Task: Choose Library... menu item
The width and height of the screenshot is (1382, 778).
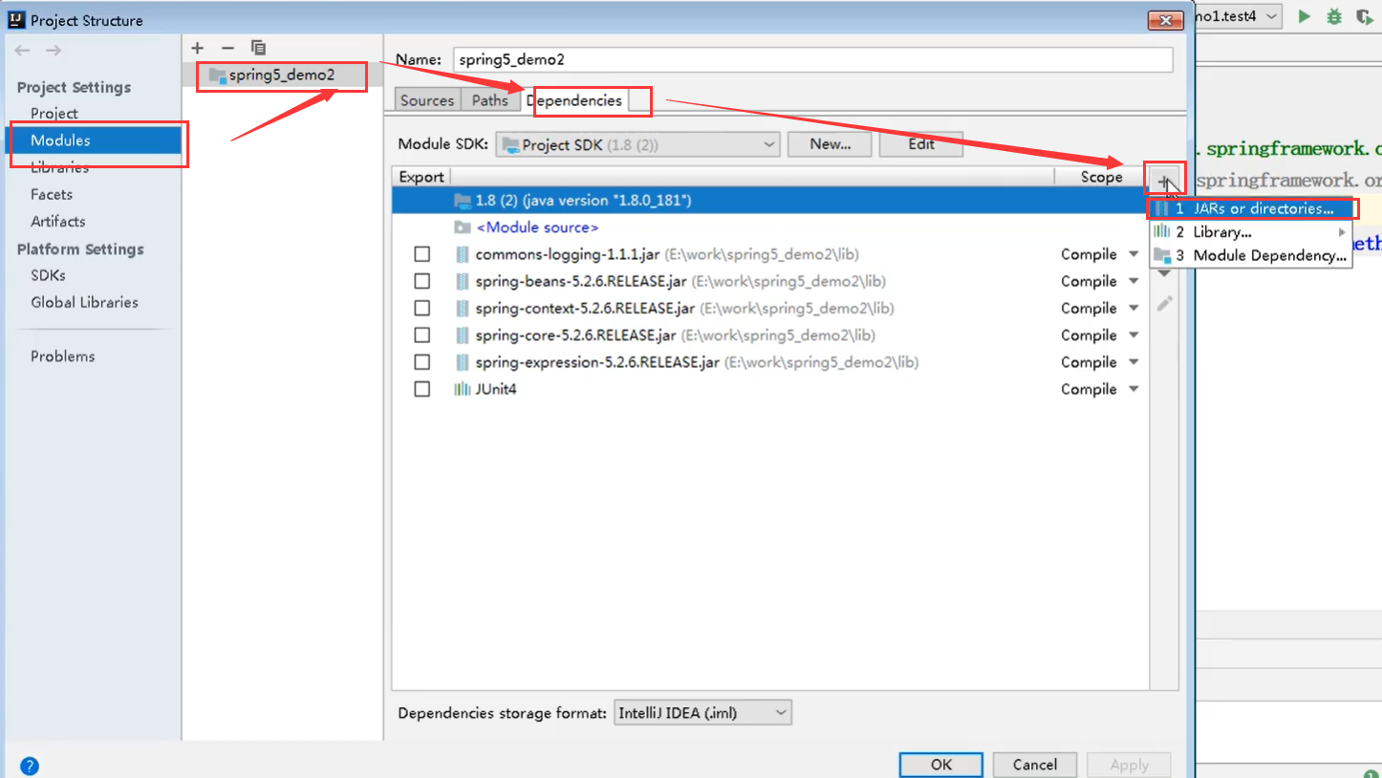Action: pos(1250,232)
